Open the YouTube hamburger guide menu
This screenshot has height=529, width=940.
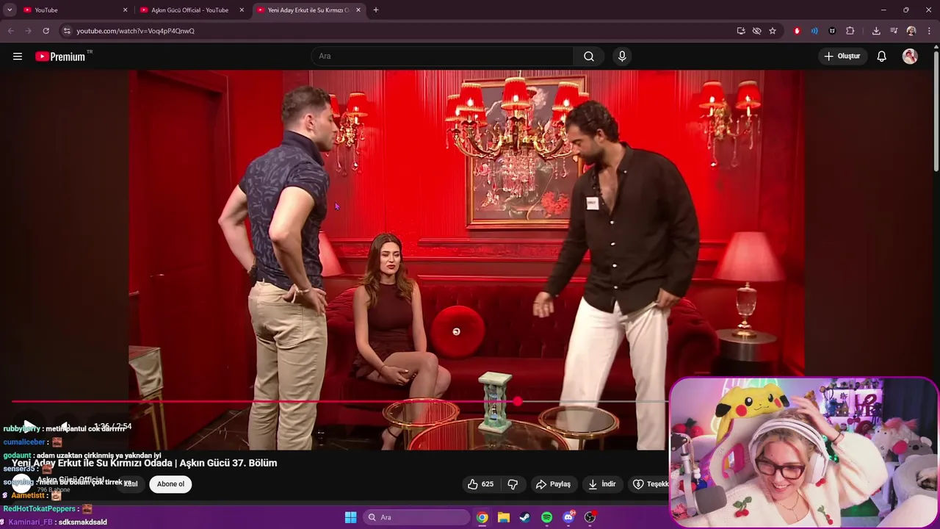point(18,57)
